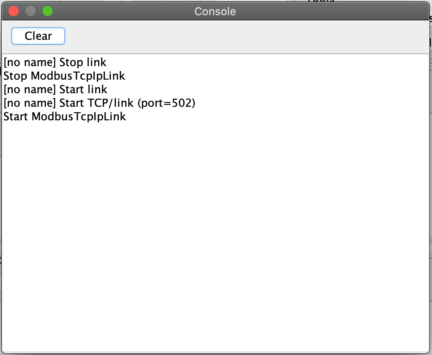Click "ModbusTcpIpLink" in the Stop line

[x=78, y=76]
